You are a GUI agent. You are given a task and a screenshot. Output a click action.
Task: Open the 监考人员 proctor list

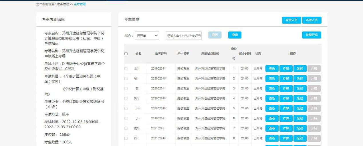tap(291, 20)
